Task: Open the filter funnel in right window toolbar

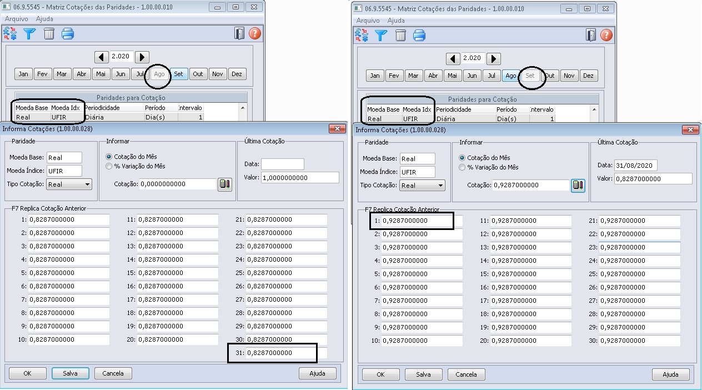Action: coord(381,36)
